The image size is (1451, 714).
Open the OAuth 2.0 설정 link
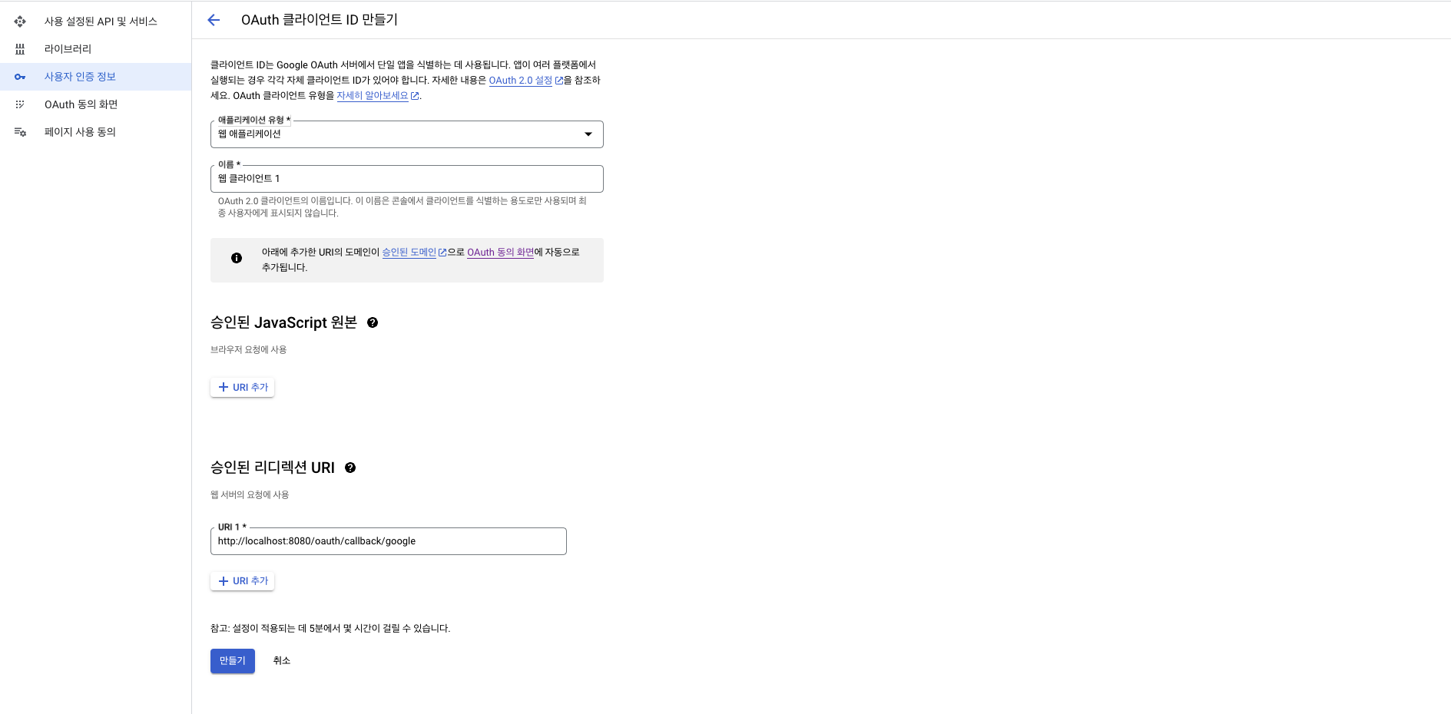point(521,81)
